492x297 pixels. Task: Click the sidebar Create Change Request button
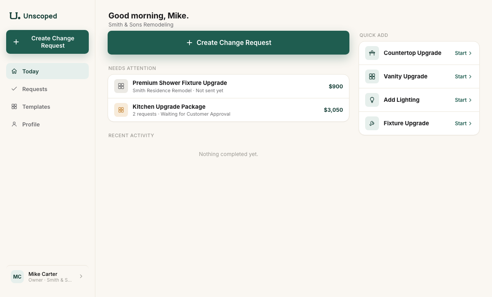coord(47,42)
